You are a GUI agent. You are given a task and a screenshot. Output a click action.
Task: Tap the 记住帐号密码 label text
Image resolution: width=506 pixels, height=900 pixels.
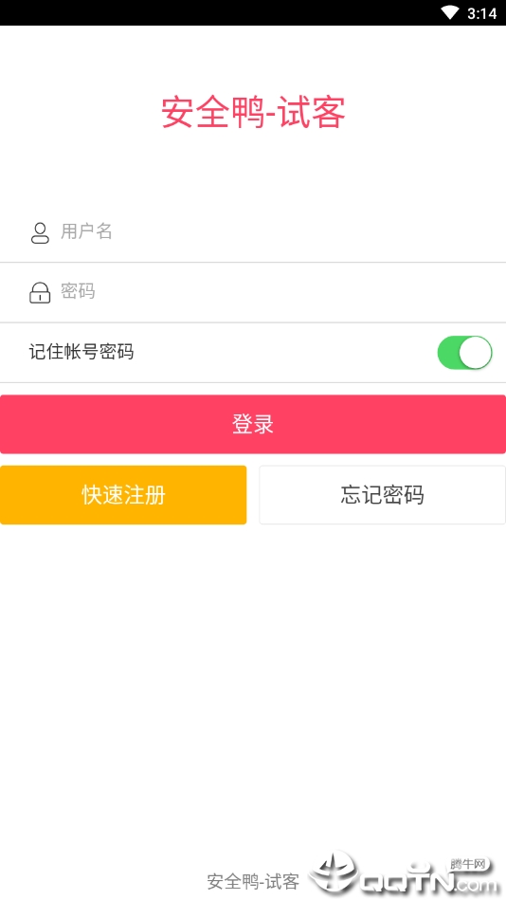81,351
